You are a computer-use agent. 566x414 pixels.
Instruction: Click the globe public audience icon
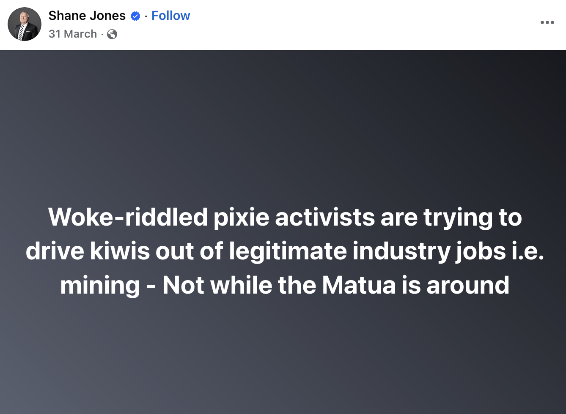(x=112, y=34)
